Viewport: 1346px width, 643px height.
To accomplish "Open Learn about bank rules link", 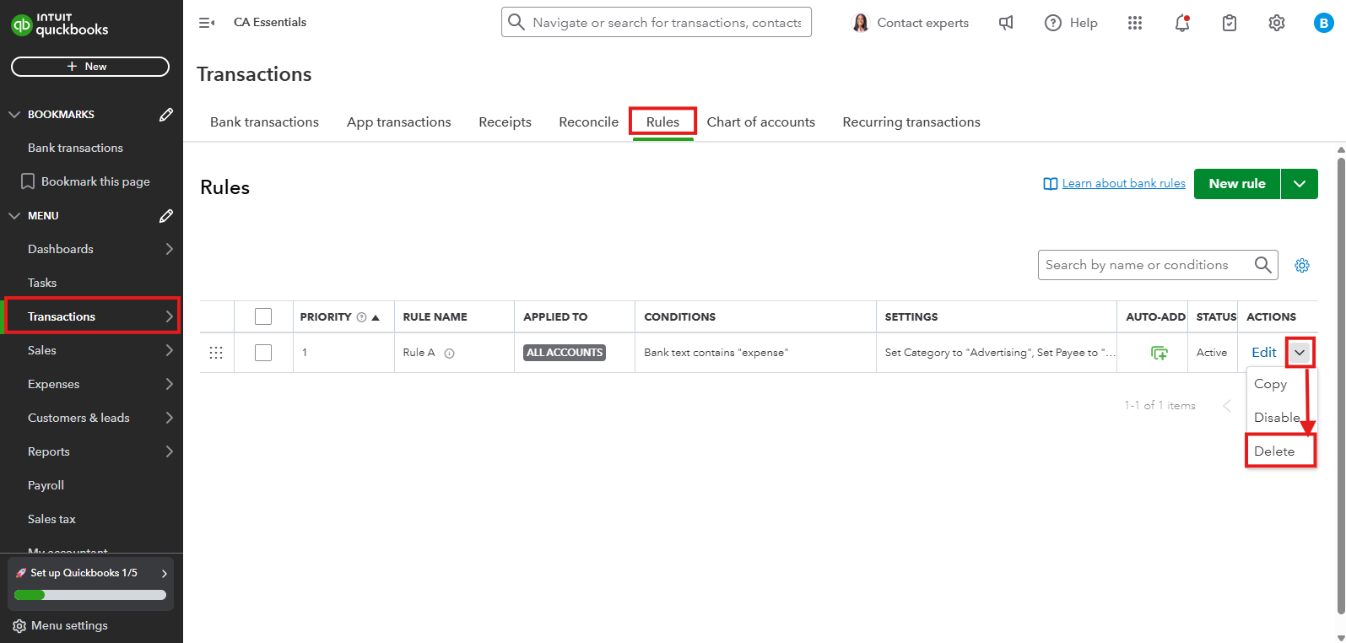I will [1123, 184].
